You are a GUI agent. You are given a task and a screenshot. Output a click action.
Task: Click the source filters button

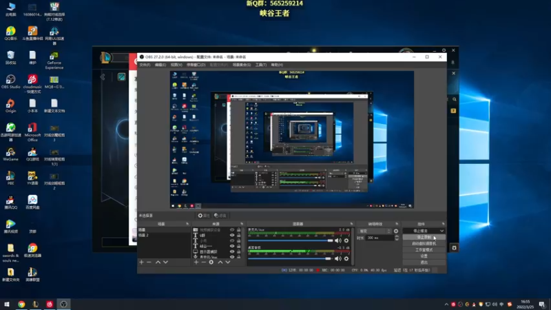point(220,216)
